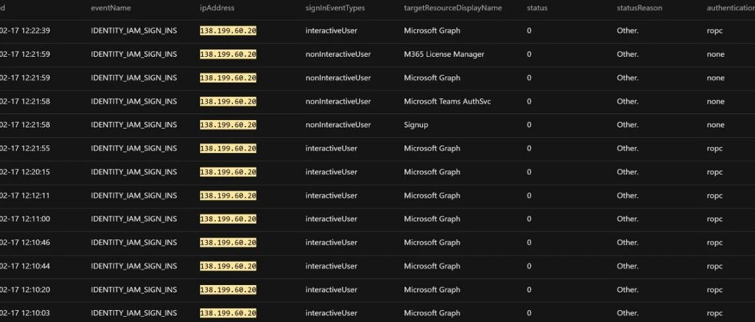Screen dimensions: 755x322
Task: Click Microsoft Graph in the 12:22:39 row
Action: pos(432,31)
